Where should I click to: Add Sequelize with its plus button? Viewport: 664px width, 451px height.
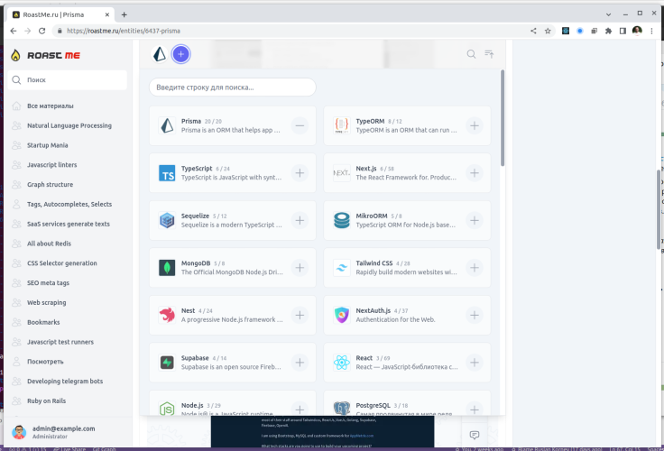click(x=300, y=221)
